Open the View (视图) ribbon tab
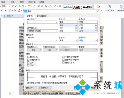Screen dimensions: 124x98 pos(12,2)
